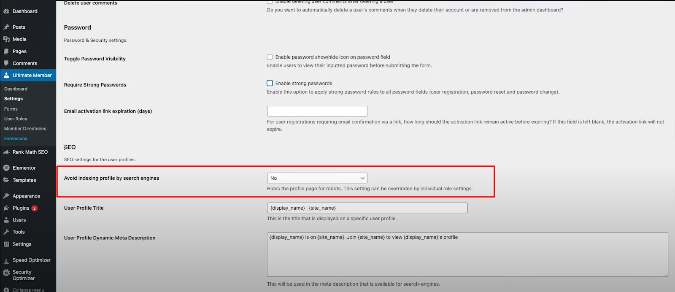Click the Plugins plug icon
This screenshot has height=292, width=675.
pyautogui.click(x=6, y=208)
